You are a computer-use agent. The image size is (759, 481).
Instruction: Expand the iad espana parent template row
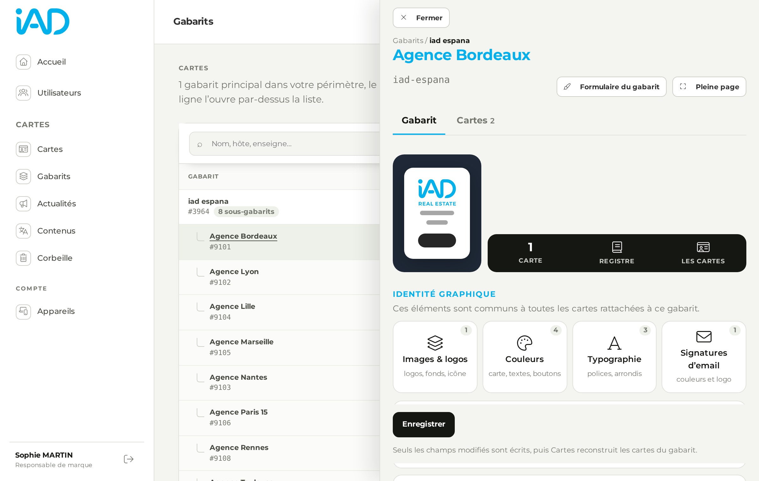[x=279, y=207]
